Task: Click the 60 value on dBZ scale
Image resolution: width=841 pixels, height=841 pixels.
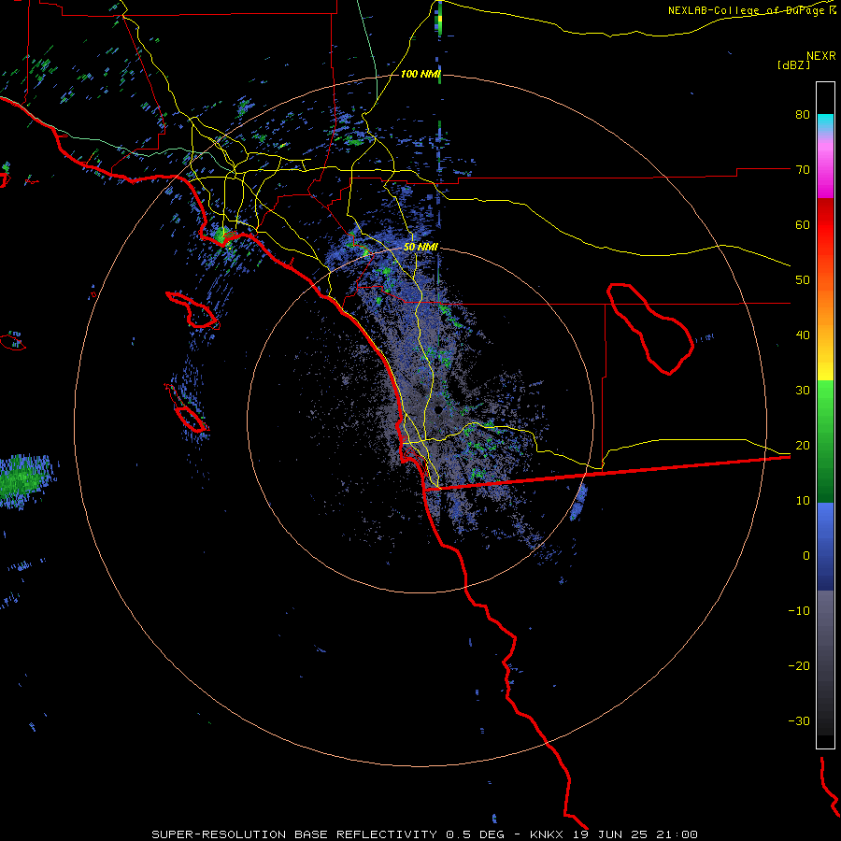Action: click(803, 224)
